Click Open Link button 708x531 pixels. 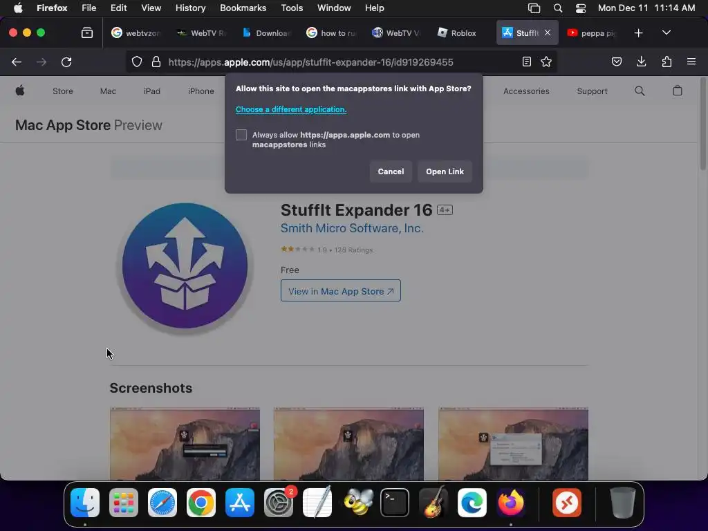point(445,171)
